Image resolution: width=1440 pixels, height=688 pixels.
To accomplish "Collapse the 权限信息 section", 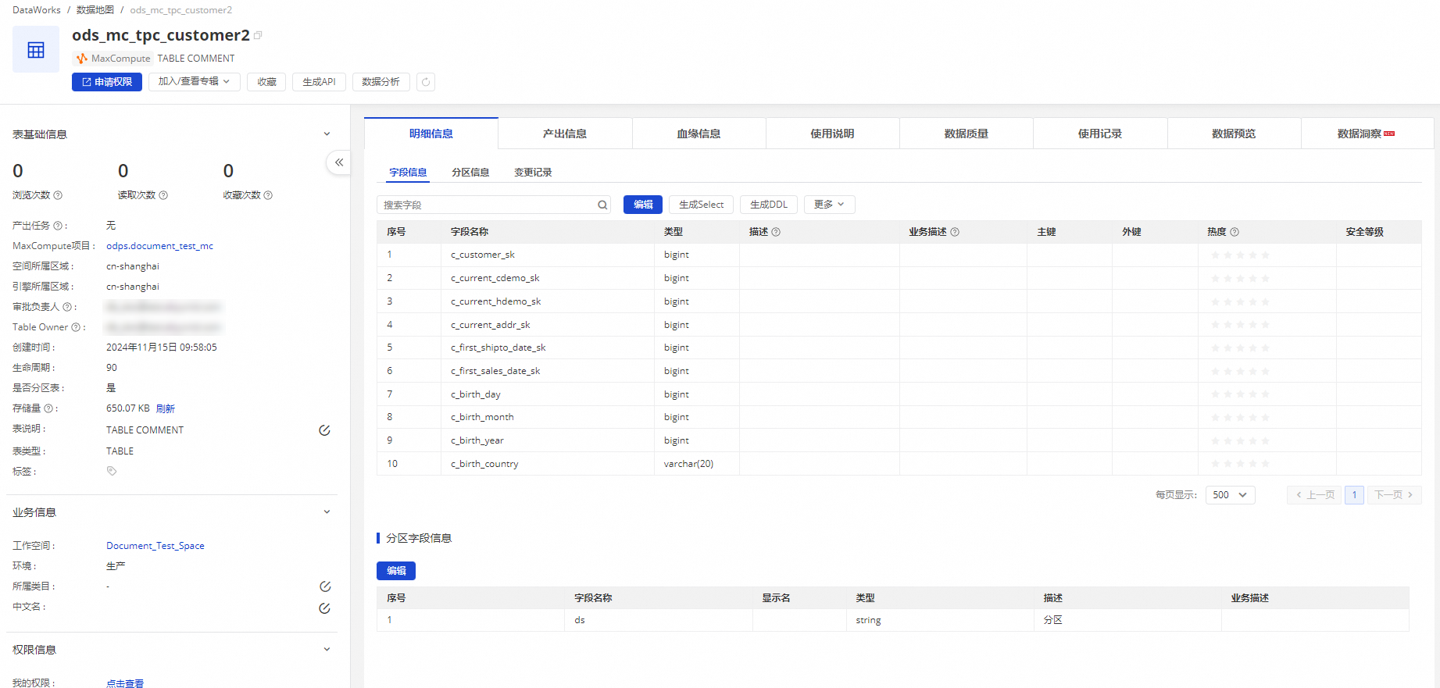I will (x=327, y=650).
